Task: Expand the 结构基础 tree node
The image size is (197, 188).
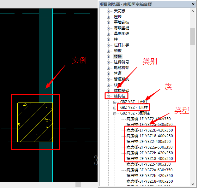Action: [x=108, y=91]
